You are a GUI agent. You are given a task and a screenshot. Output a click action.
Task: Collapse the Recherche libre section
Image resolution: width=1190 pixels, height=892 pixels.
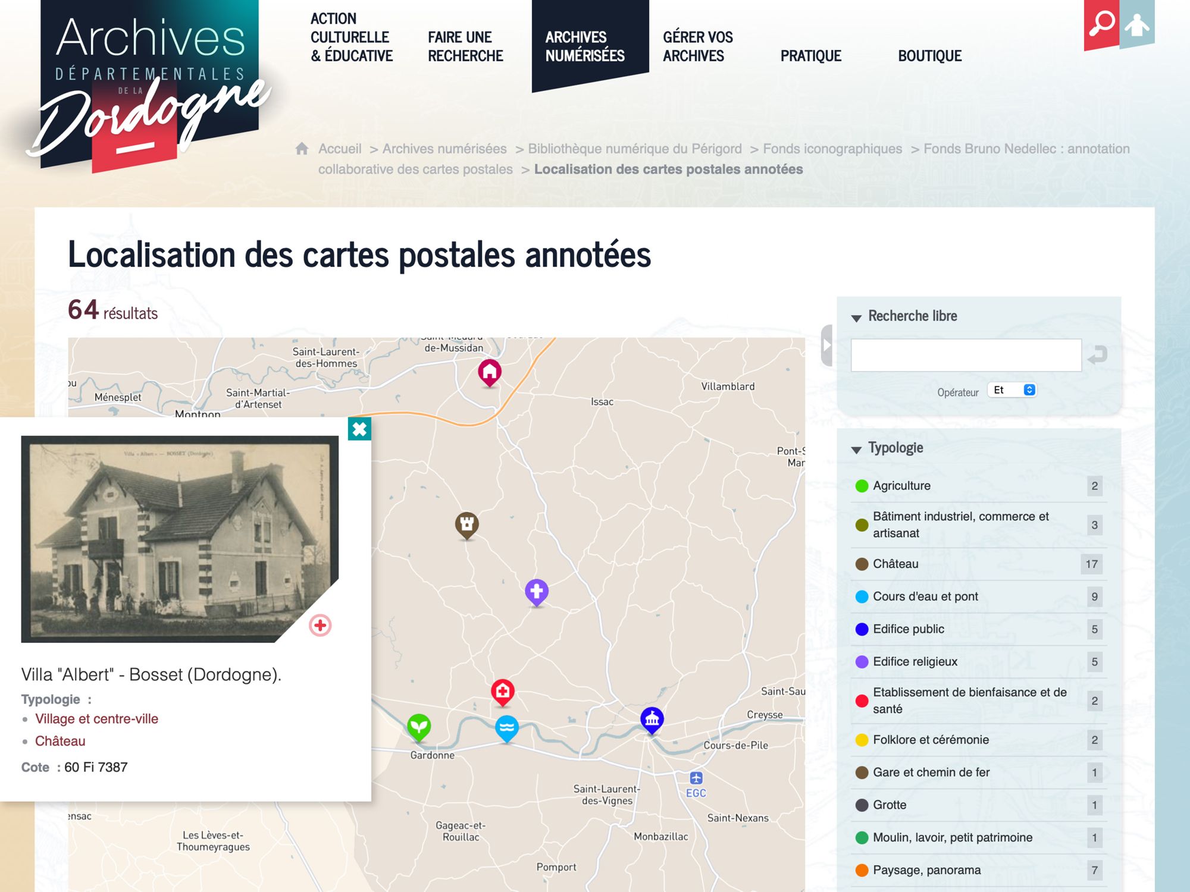(x=857, y=318)
